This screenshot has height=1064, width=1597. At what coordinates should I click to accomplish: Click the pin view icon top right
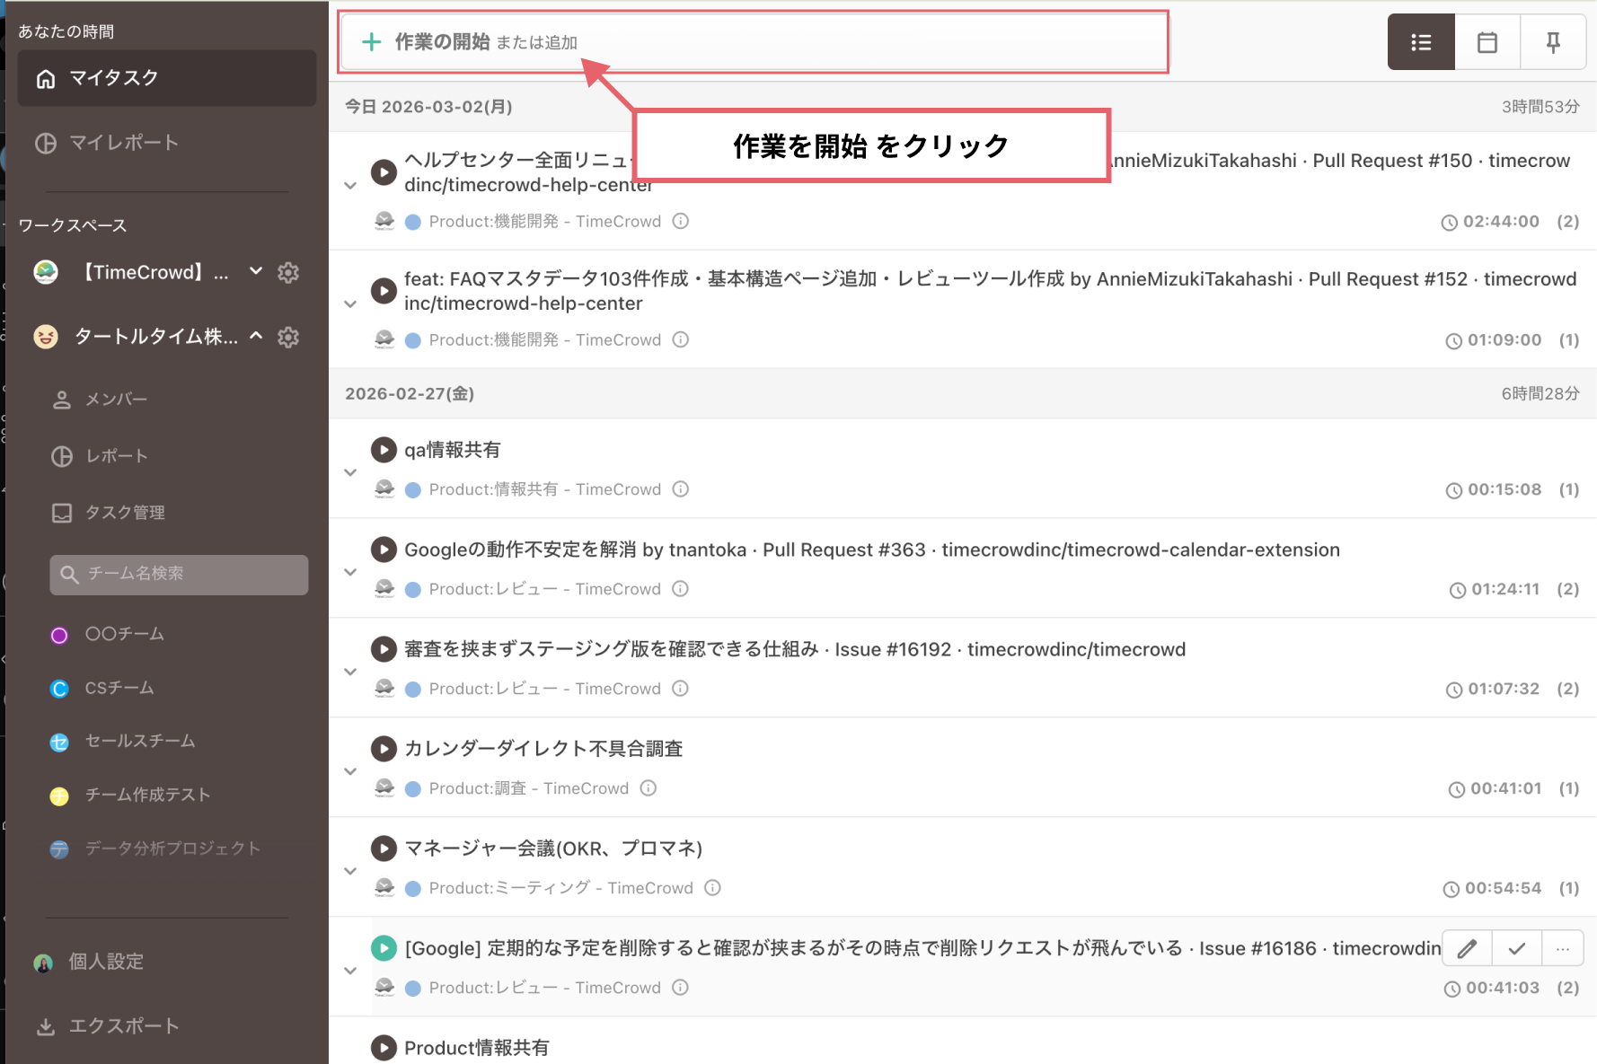1553,41
